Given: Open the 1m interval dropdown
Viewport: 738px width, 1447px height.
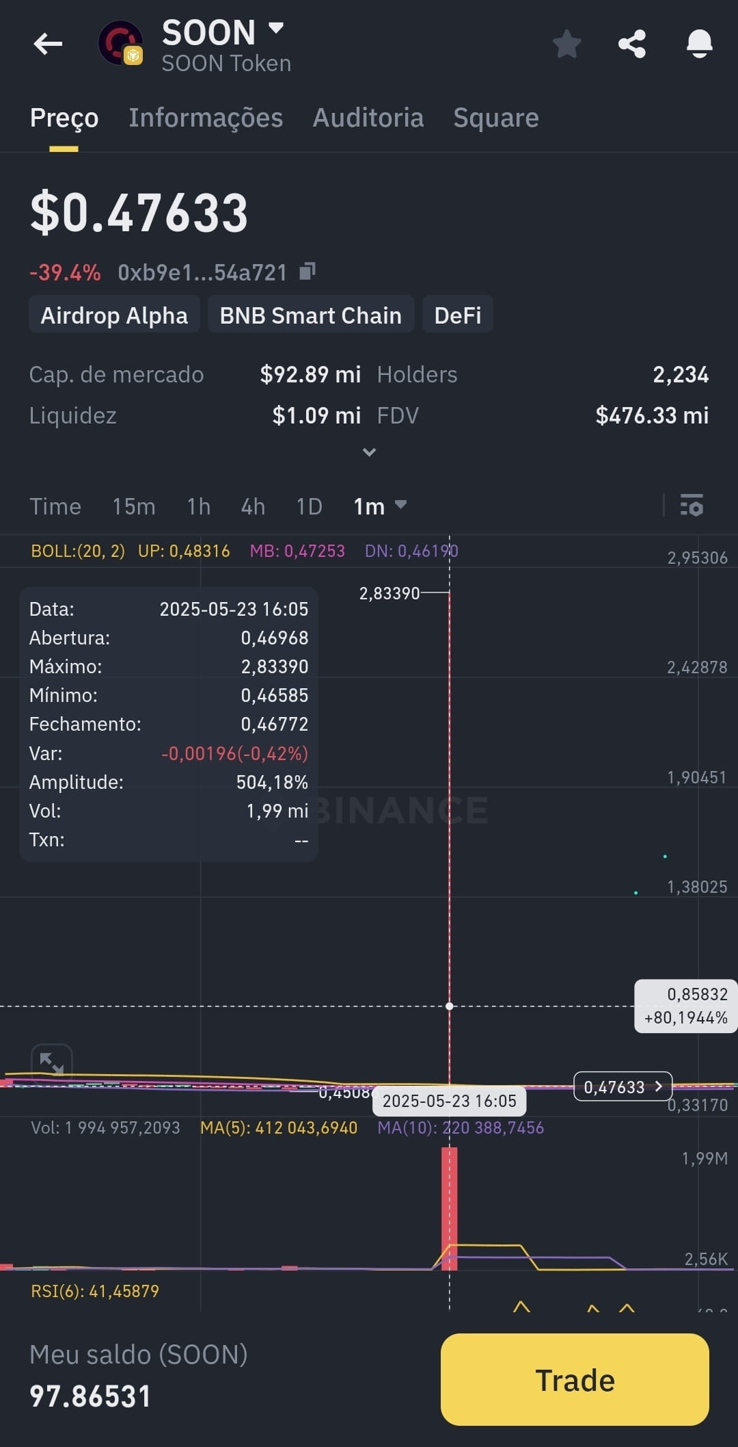Looking at the screenshot, I should (380, 506).
